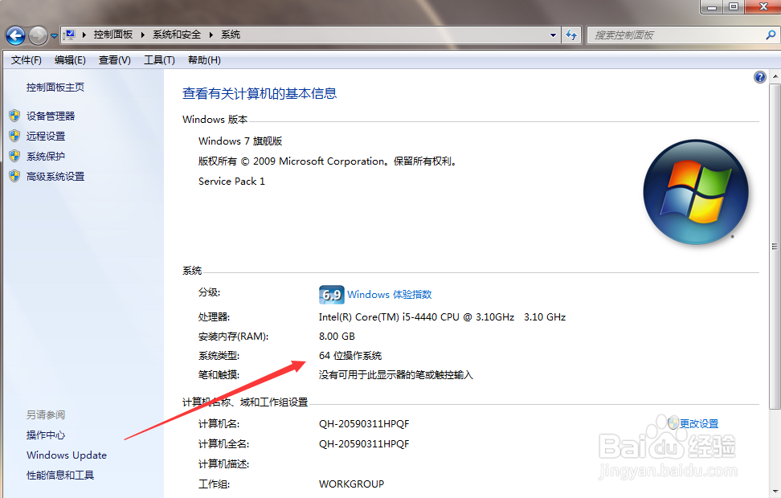Viewport: 781px width, 498px height.
Task: Click the Windows 7 logo image
Action: (696, 192)
